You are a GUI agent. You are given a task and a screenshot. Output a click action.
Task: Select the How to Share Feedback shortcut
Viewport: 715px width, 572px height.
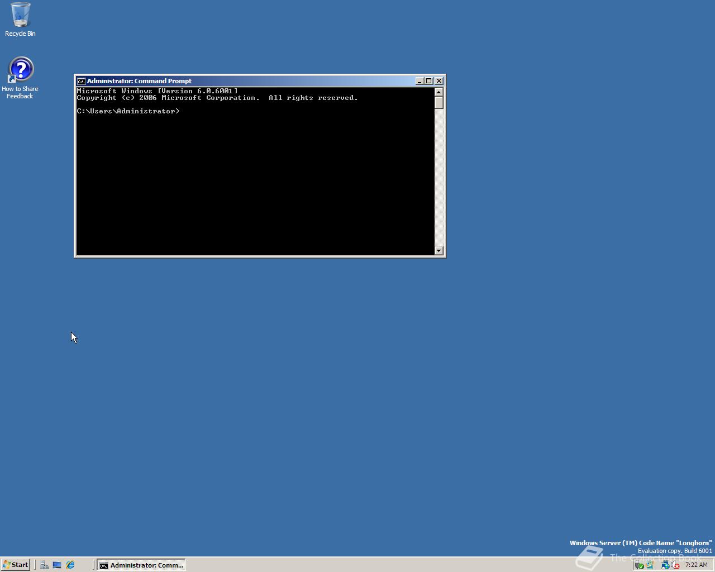tap(20, 78)
